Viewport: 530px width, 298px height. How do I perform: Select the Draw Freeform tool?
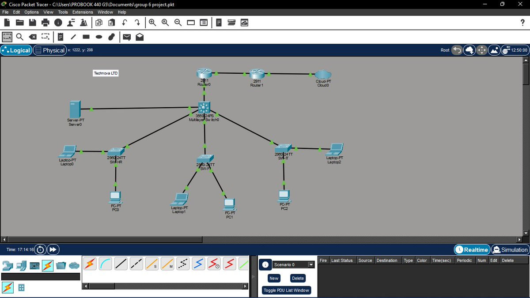tap(112, 37)
